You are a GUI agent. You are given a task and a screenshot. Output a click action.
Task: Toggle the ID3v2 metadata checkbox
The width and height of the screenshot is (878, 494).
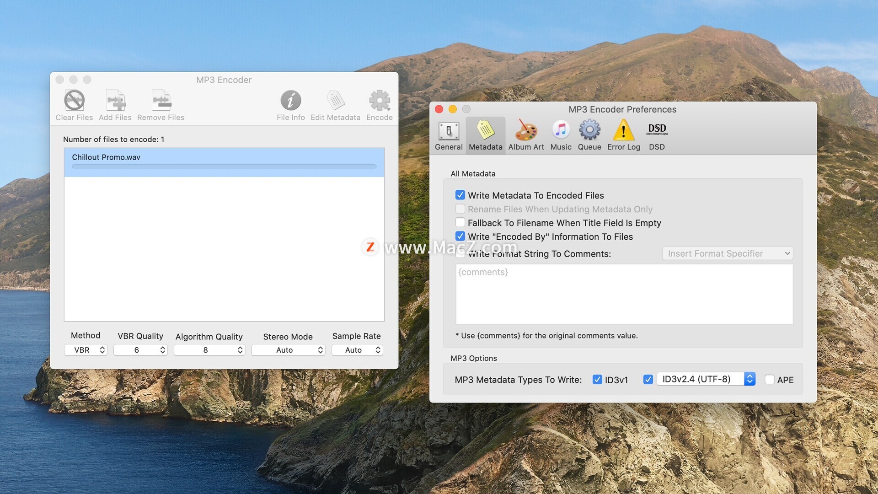648,380
